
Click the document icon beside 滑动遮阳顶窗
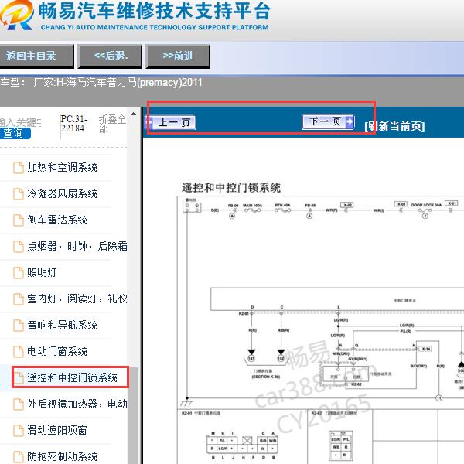(x=19, y=431)
